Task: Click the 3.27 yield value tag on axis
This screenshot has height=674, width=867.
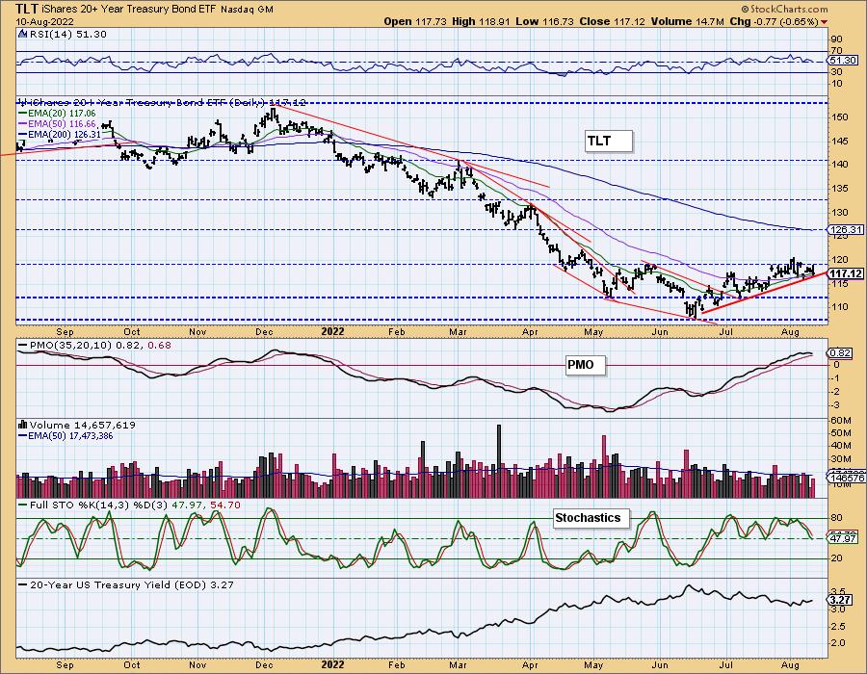Action: pos(841,600)
